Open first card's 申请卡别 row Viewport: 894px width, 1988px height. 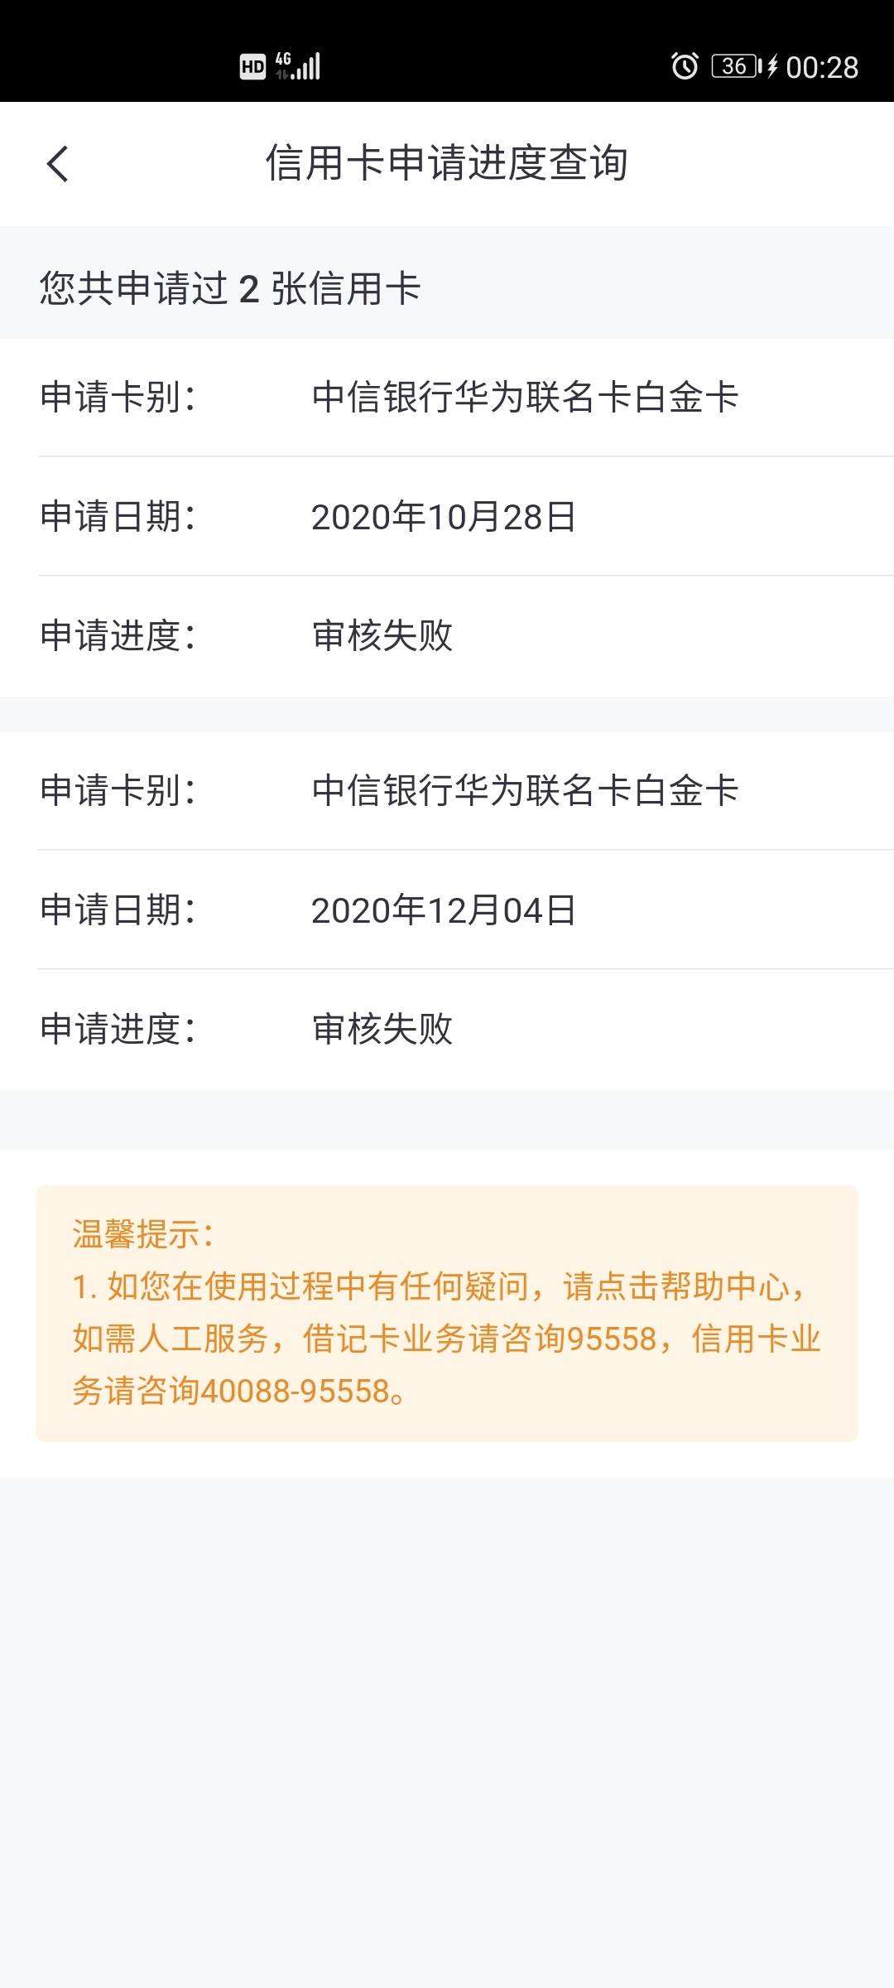click(x=447, y=398)
